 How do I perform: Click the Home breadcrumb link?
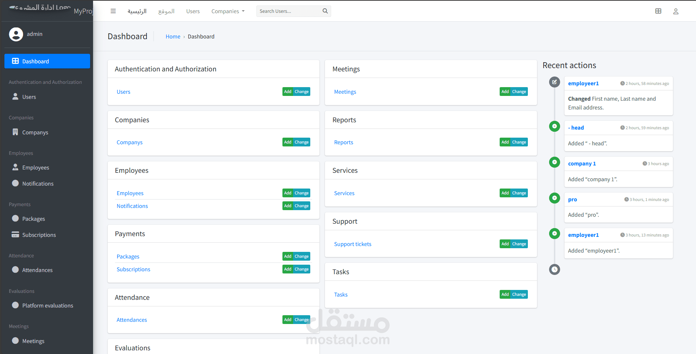pyautogui.click(x=173, y=37)
